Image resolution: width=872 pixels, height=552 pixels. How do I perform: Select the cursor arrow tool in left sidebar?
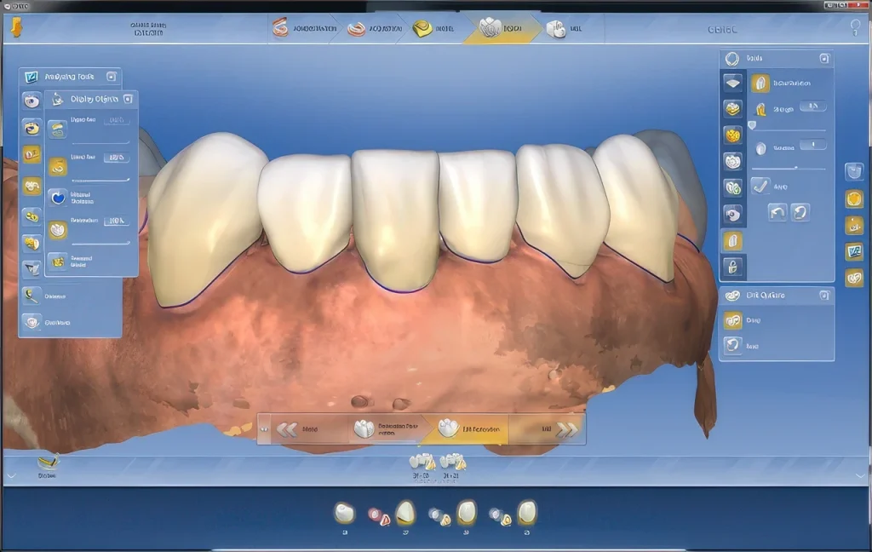[x=32, y=269]
